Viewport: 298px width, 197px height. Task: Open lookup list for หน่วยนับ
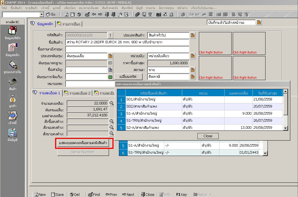[x=193, y=56]
